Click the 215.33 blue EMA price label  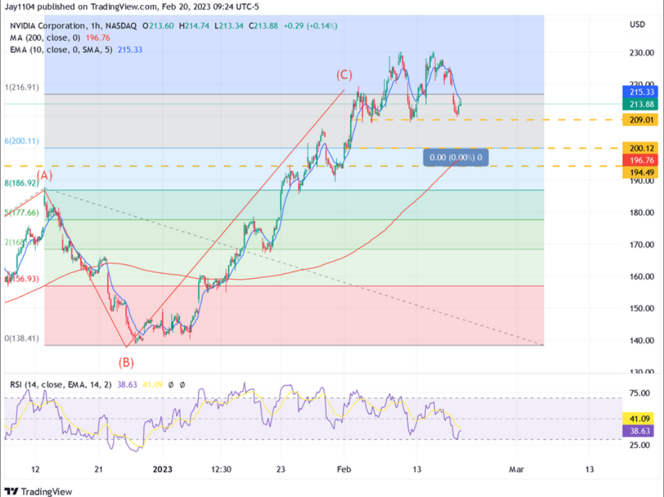[x=640, y=92]
